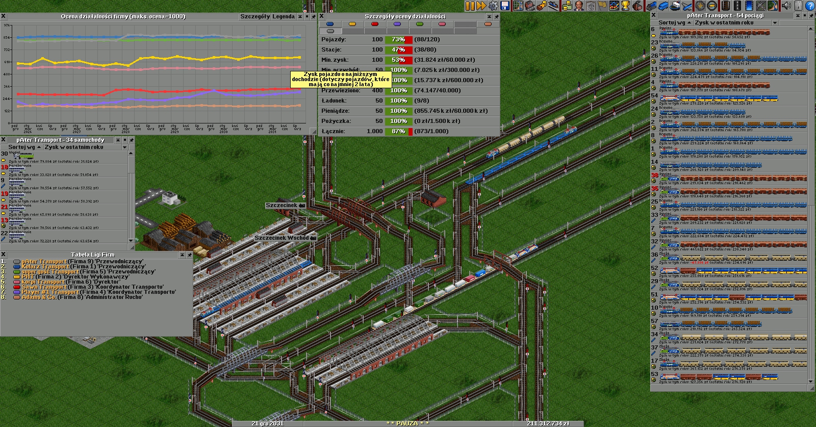Viewport: 816px width, 427px height.
Task: Click the fast forward icon
Action: coord(481,6)
